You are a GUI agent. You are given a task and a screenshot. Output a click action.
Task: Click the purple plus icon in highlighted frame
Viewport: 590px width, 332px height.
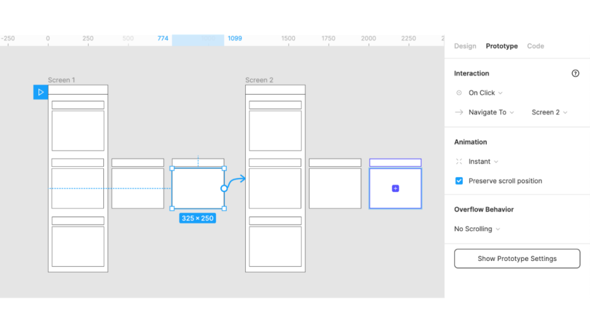tap(396, 188)
